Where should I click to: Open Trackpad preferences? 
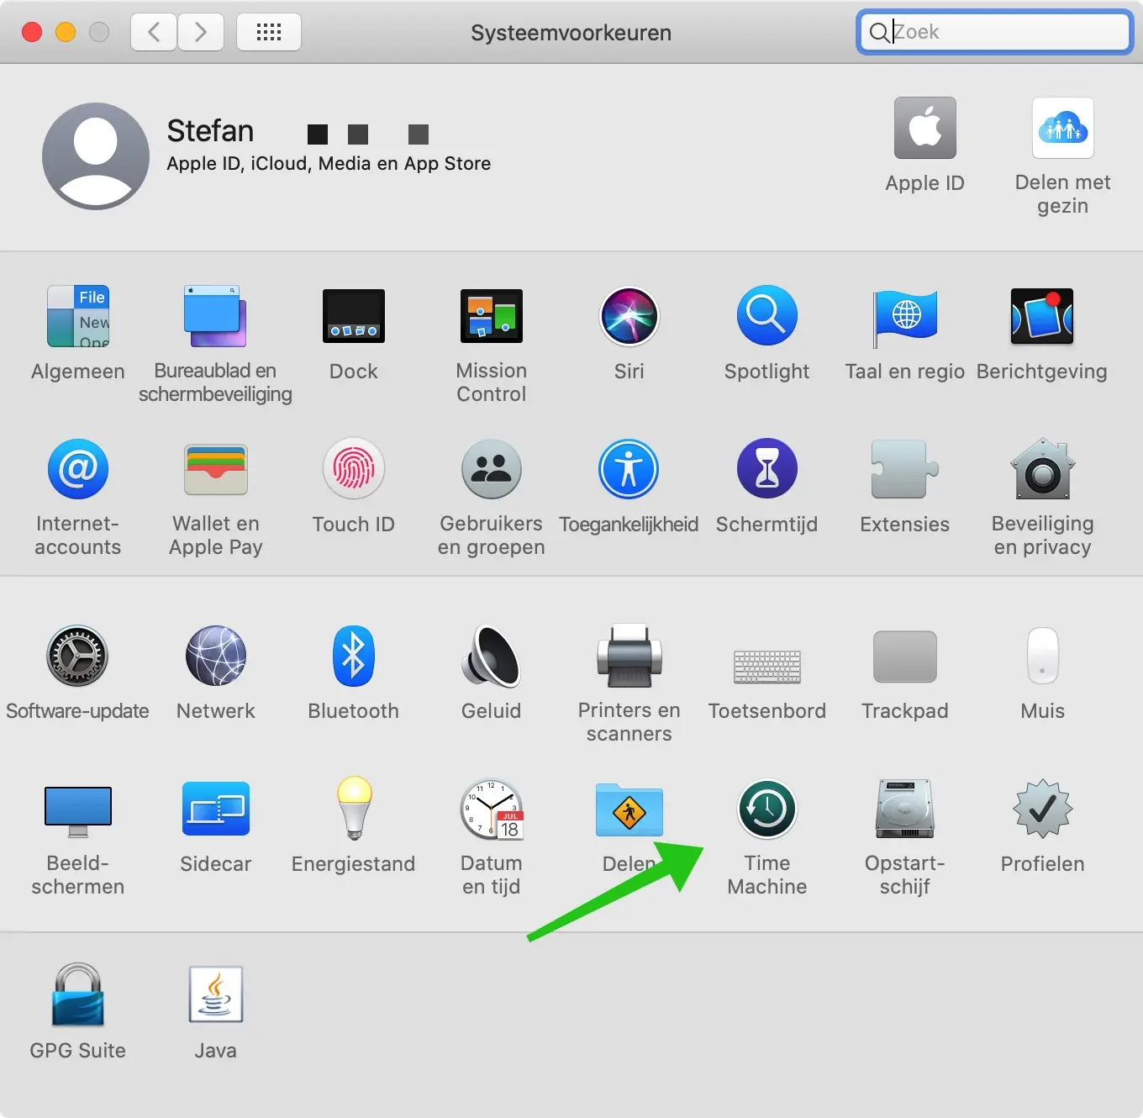[x=905, y=657]
